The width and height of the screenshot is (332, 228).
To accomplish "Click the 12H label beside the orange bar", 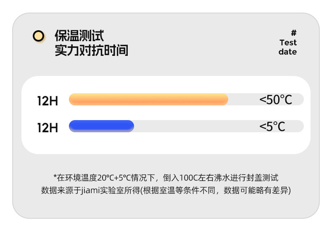I will [x=47, y=101].
